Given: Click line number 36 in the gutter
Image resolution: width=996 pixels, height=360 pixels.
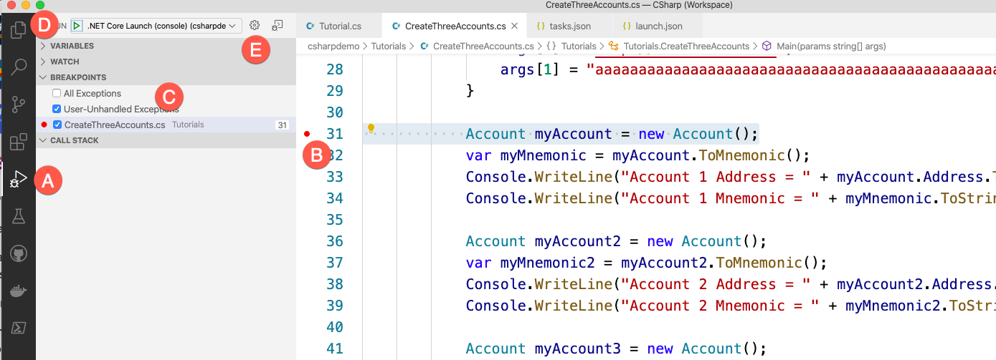Looking at the screenshot, I should pyautogui.click(x=335, y=241).
